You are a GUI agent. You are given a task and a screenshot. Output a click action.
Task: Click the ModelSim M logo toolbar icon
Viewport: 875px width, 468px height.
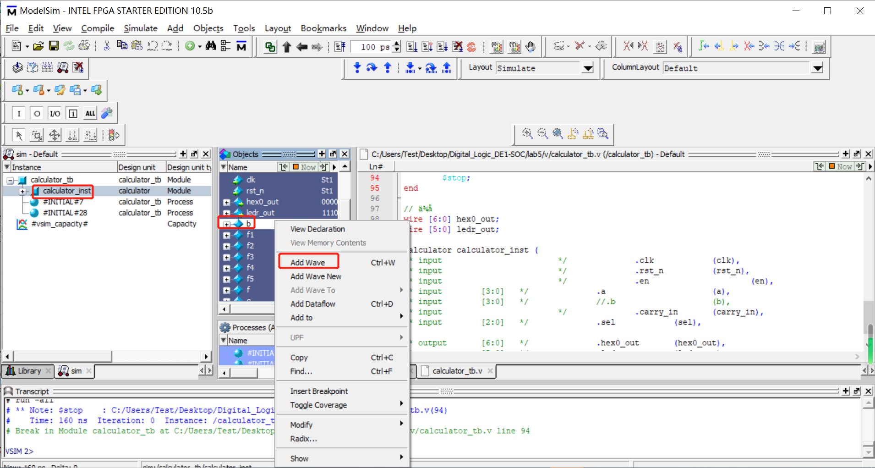(x=241, y=46)
